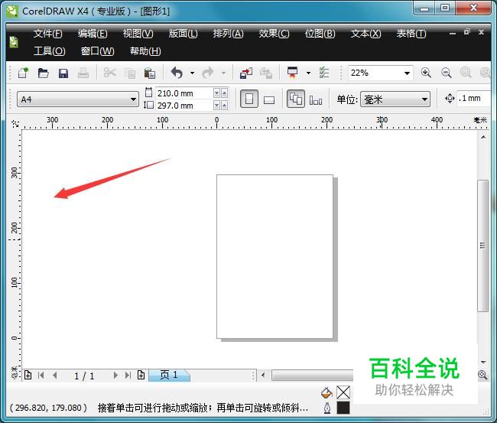Open the 毫米 units dropdown
Screen dimensions: 497x423
point(424,99)
